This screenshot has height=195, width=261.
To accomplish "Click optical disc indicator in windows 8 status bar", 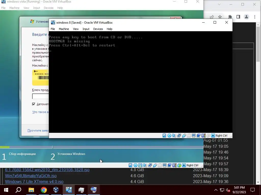I will 169,136.
